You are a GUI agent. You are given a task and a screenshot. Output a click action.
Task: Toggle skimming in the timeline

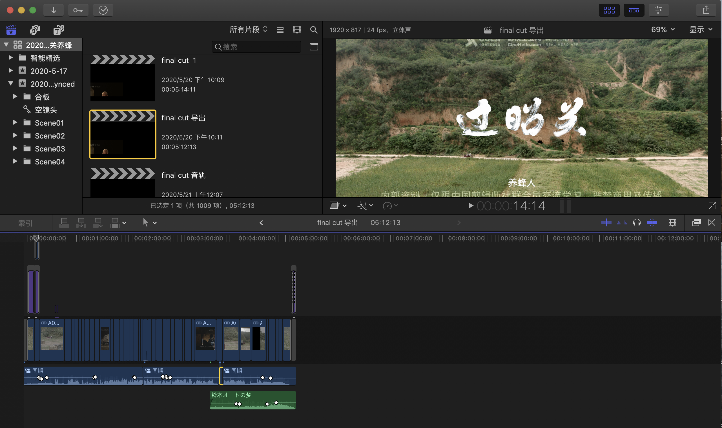(x=606, y=222)
